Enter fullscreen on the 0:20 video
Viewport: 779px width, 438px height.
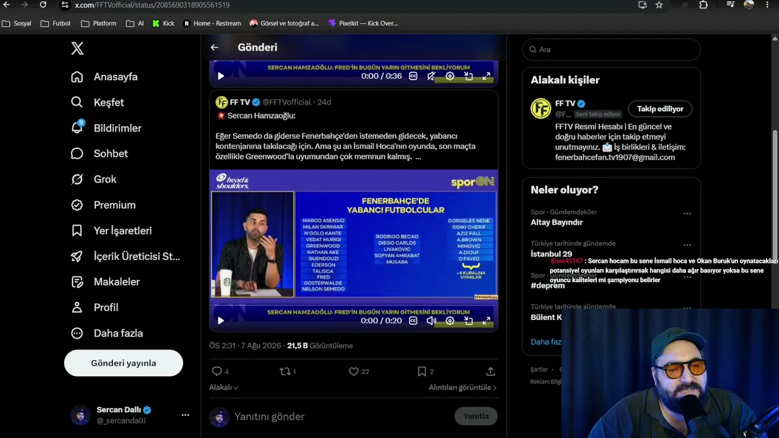(x=487, y=321)
